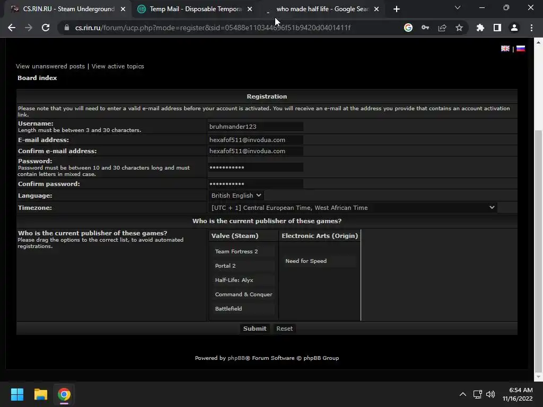This screenshot has width=543, height=407.
Task: Click the E-mail address field
Action: point(256,140)
